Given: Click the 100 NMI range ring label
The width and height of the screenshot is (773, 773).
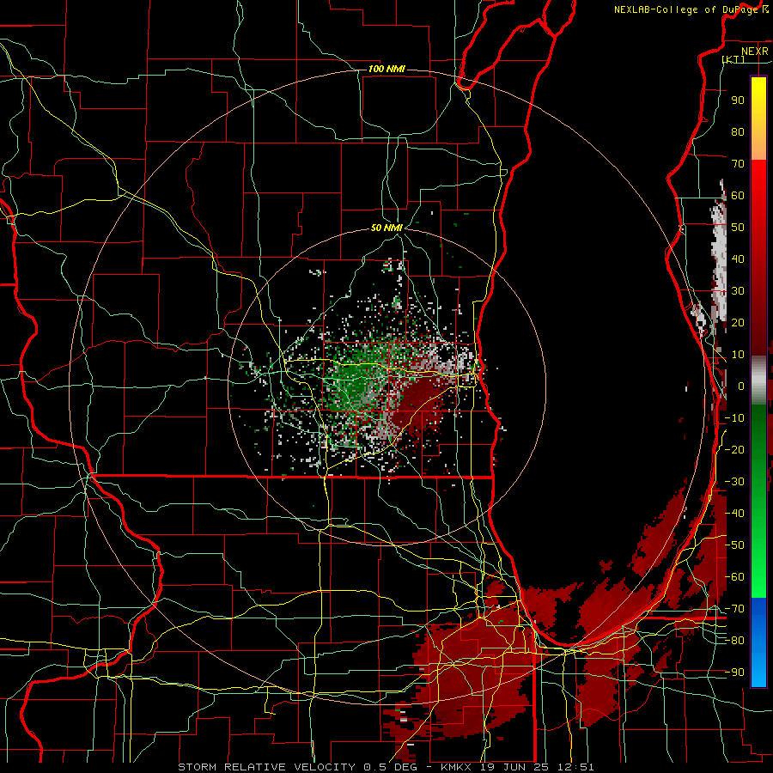Looking at the screenshot, I should [386, 69].
